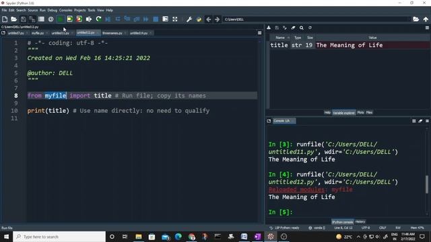The image size is (431, 242).
Task: Open the file list outline icon
Action: coord(41,19)
